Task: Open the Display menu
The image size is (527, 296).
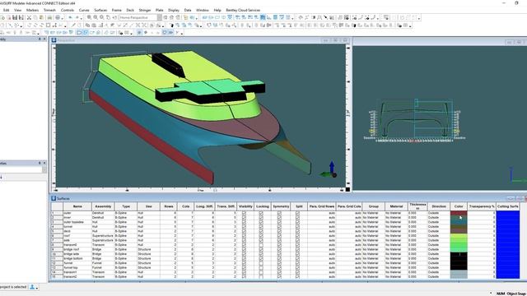Action: pyautogui.click(x=174, y=10)
